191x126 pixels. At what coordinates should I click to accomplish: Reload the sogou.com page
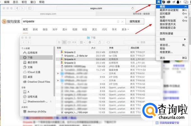[x=133, y=8]
